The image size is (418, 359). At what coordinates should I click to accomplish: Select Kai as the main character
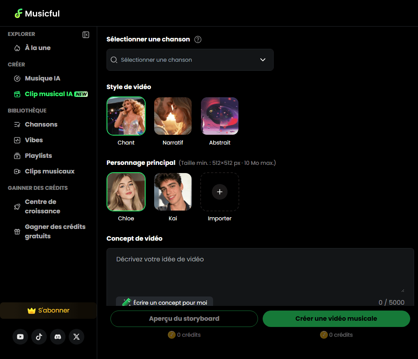tap(173, 192)
